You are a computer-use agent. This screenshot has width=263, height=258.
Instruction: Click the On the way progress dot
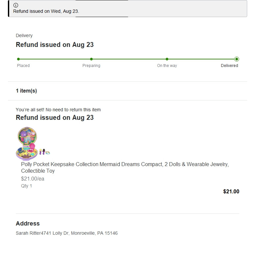pos(167,59)
